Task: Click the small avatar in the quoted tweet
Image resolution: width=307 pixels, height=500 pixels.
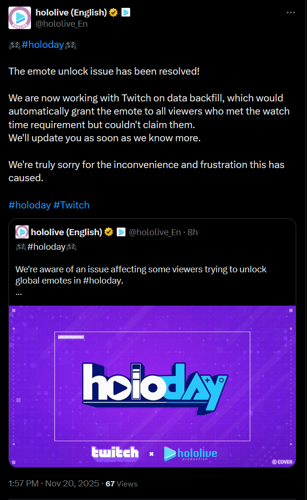Action: pos(22,232)
